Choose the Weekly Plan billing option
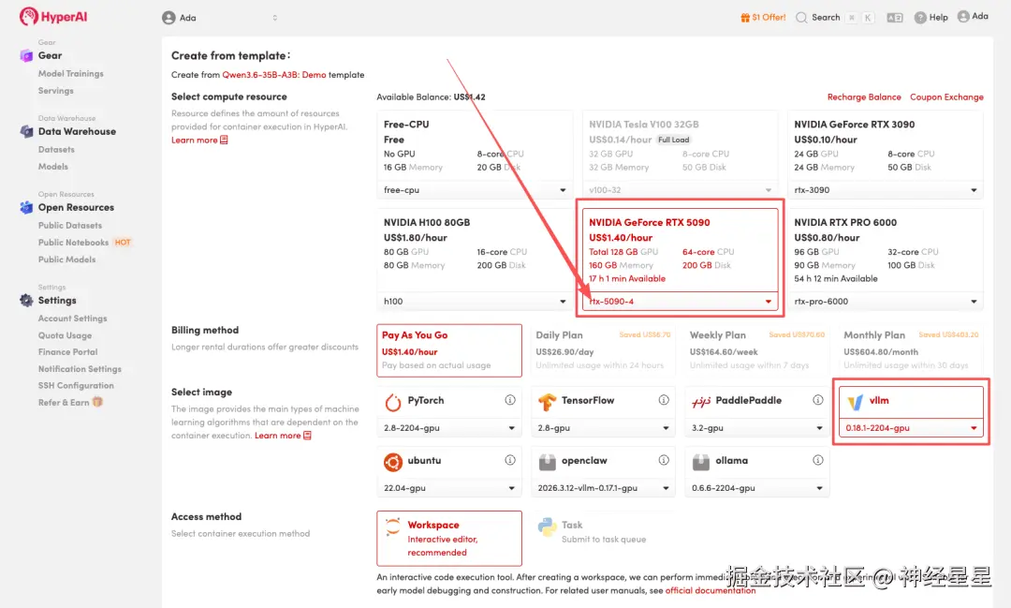This screenshot has width=1011, height=608. pos(757,350)
